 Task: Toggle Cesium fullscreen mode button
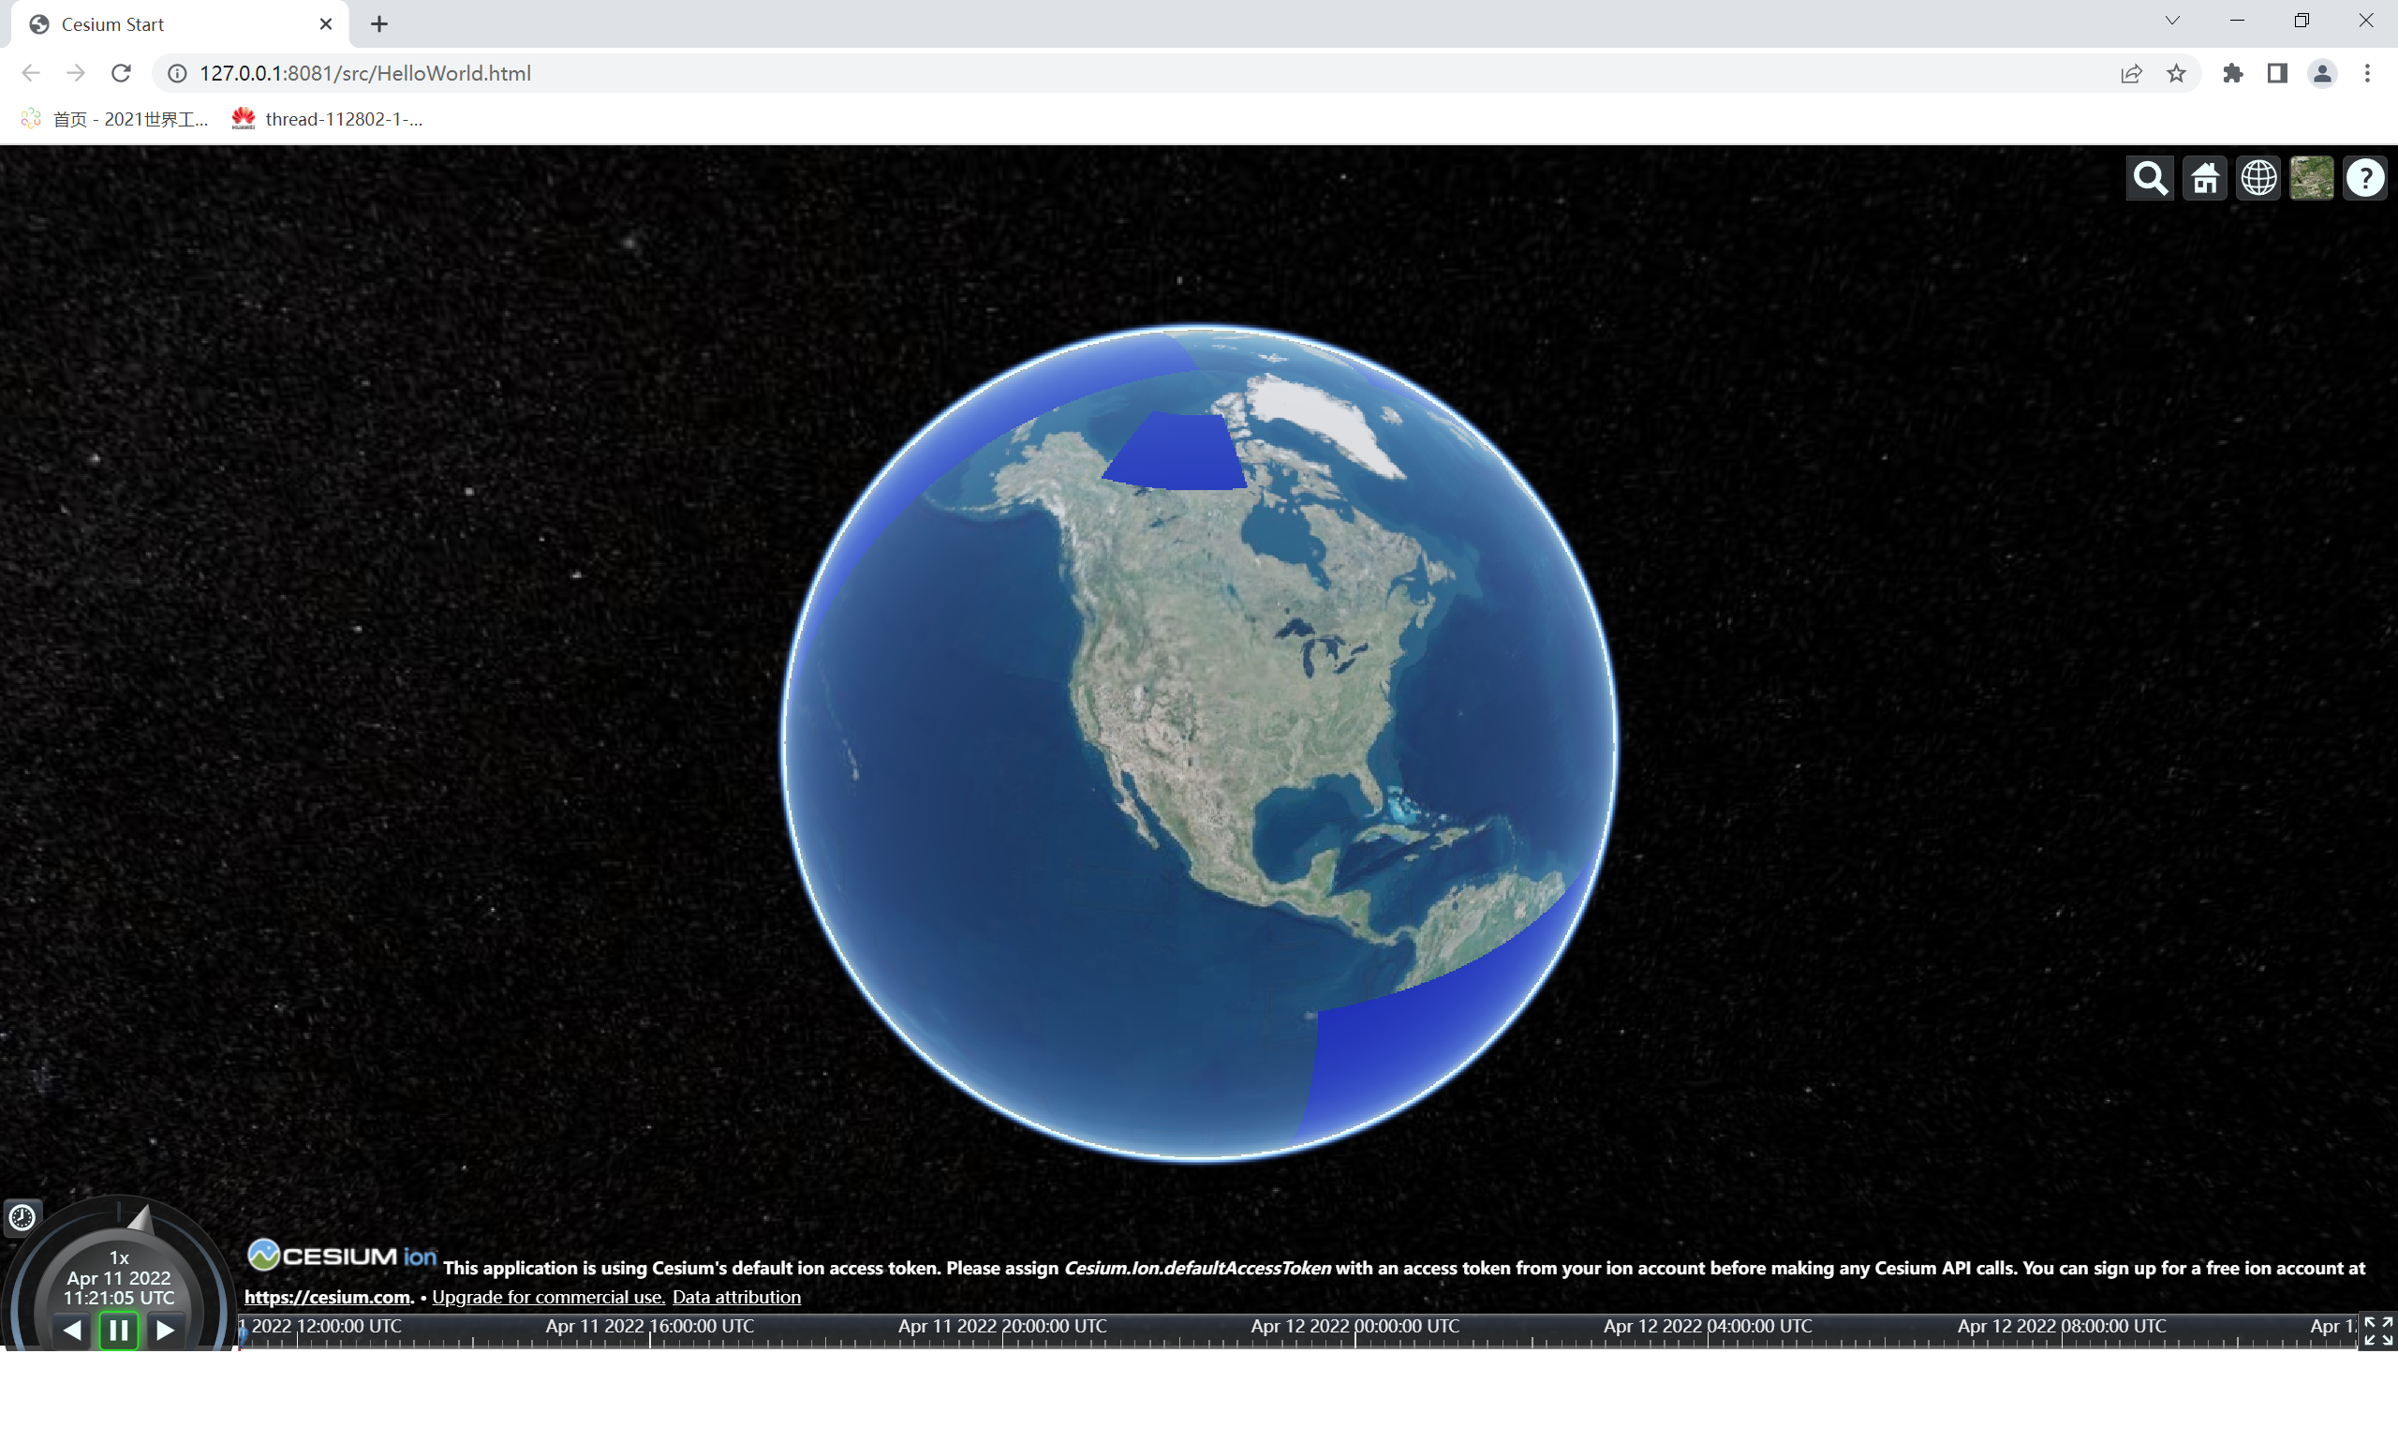tap(2377, 1331)
